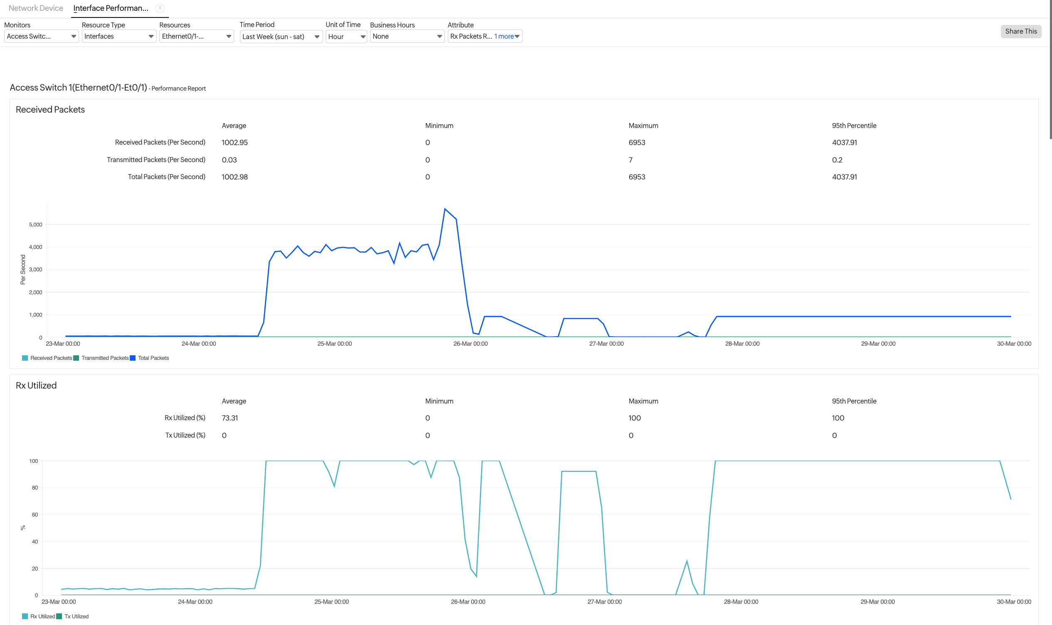Click the '1 more' attribute link
The image size is (1052, 625).
(x=504, y=36)
